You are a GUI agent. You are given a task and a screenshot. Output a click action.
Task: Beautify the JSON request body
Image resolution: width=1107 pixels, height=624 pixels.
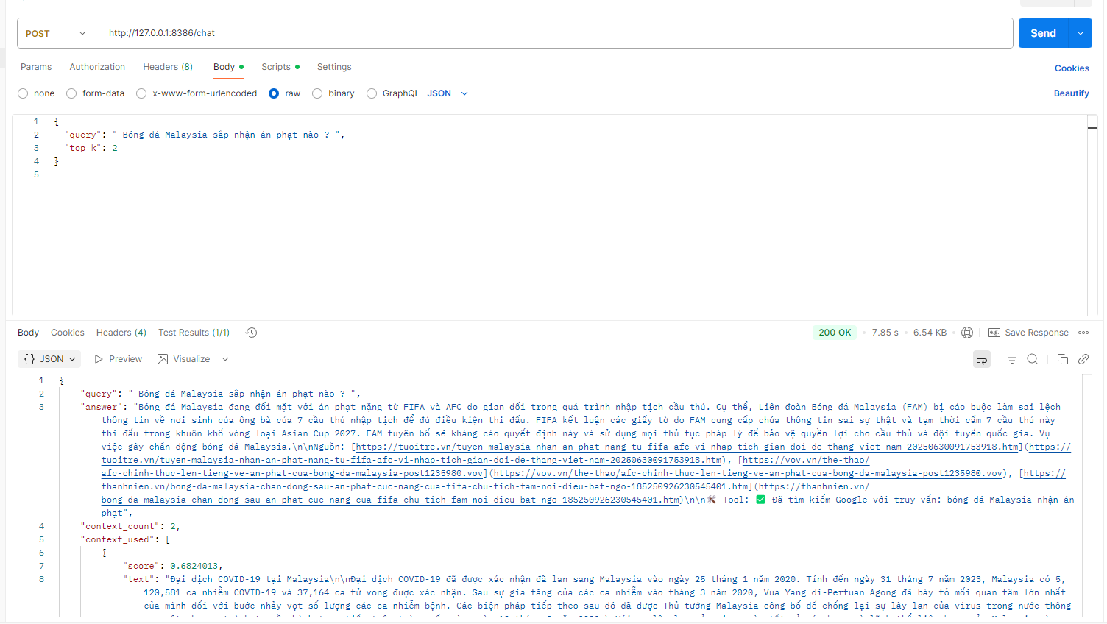click(1071, 93)
